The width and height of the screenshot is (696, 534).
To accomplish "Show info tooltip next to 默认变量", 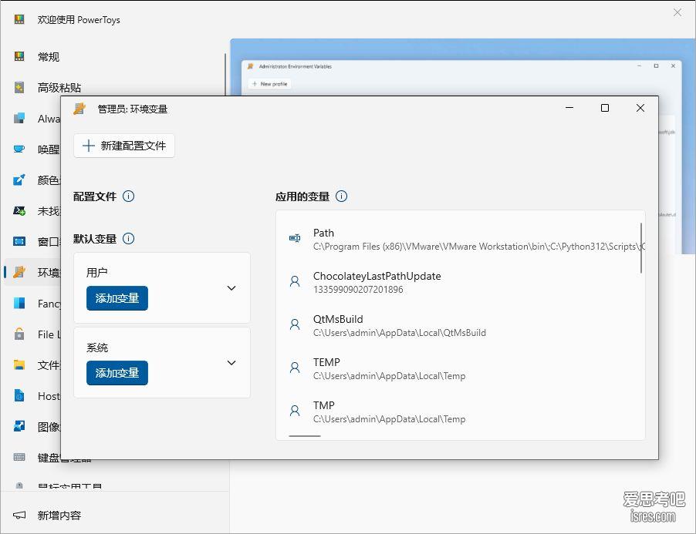I will pyautogui.click(x=128, y=239).
